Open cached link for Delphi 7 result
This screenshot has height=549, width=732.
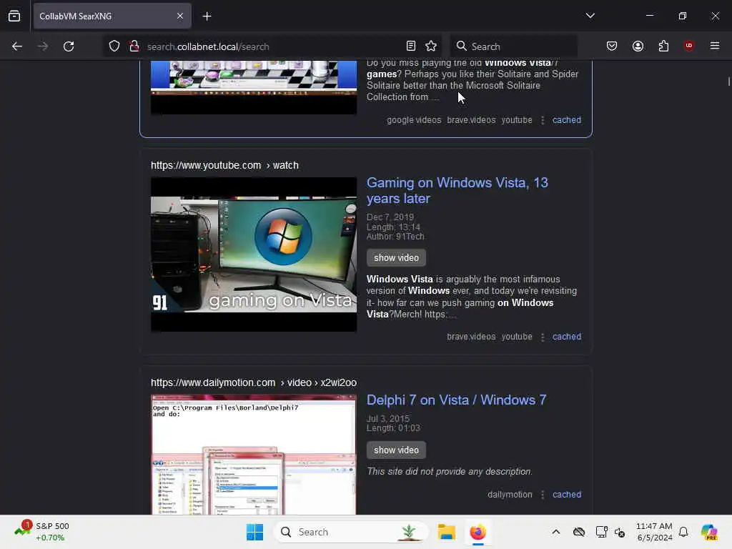click(567, 495)
